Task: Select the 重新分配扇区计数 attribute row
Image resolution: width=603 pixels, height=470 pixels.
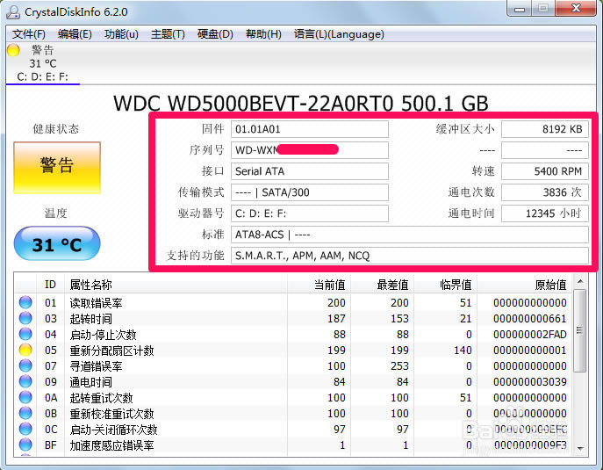Action: pos(111,351)
